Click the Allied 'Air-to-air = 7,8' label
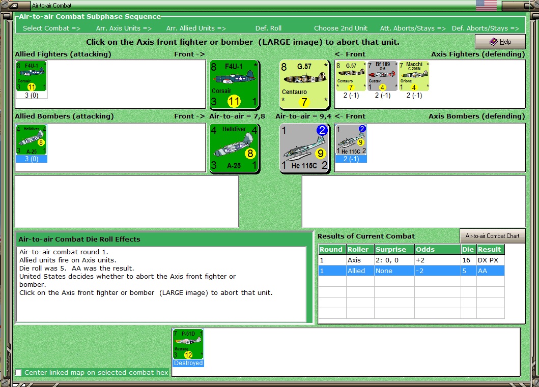 (x=237, y=116)
